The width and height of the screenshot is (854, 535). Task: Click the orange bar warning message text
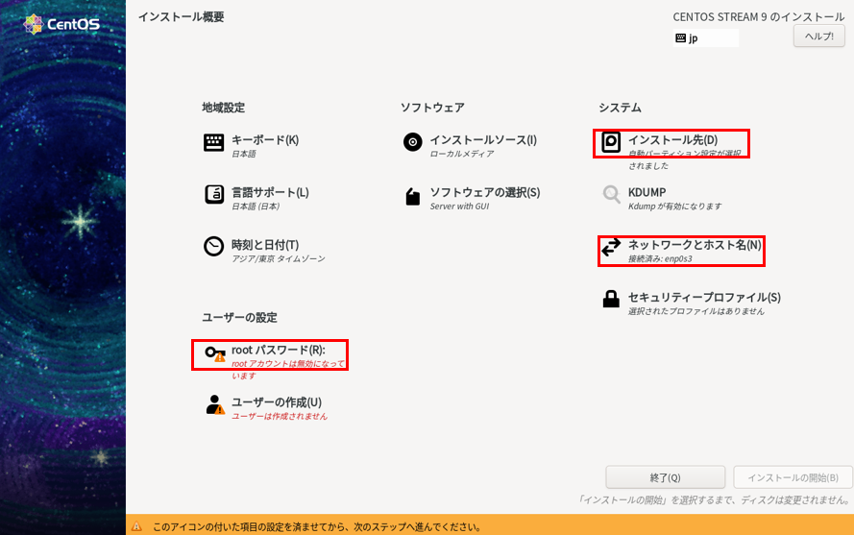[x=316, y=526]
